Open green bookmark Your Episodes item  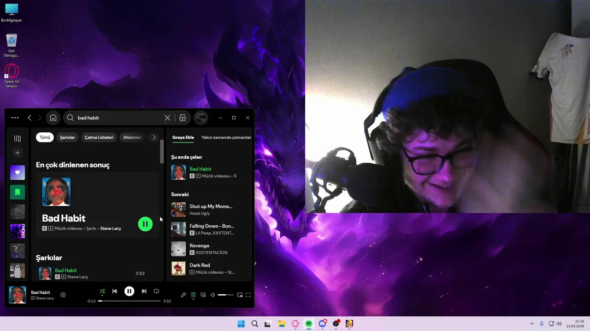tap(18, 192)
